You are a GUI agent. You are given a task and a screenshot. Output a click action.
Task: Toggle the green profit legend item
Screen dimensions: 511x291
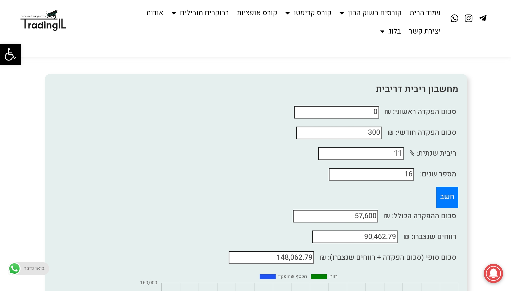319,277
